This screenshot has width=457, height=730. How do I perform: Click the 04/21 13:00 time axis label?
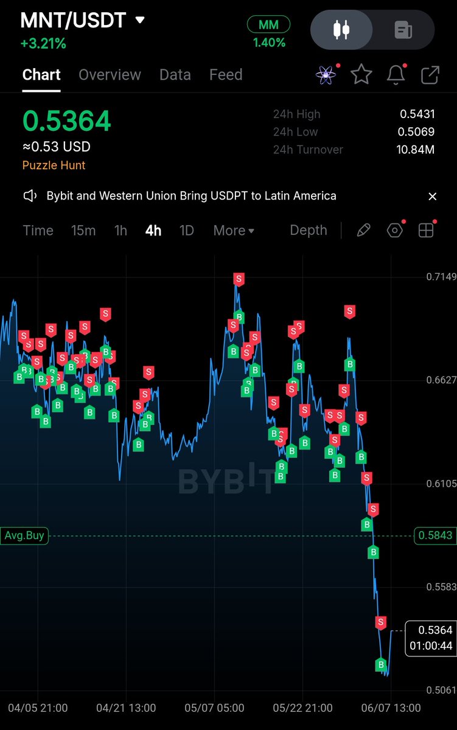(126, 708)
